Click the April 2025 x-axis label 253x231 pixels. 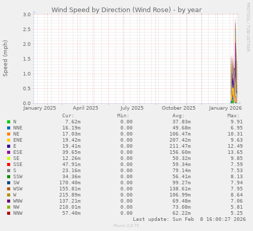click(x=86, y=108)
